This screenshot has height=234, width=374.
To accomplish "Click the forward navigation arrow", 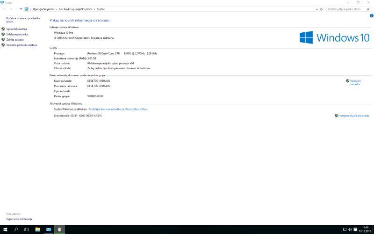I will tap(11, 9).
